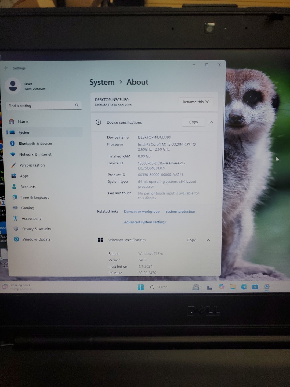Open System protection link
The width and height of the screenshot is (290, 387).
pos(180,212)
